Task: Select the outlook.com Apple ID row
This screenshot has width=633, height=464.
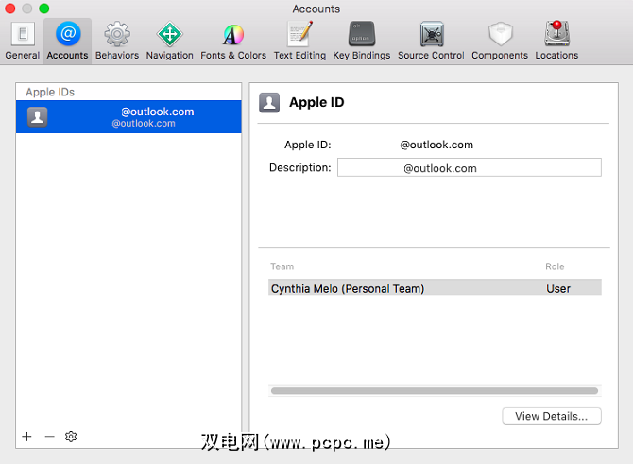Action: (x=128, y=116)
